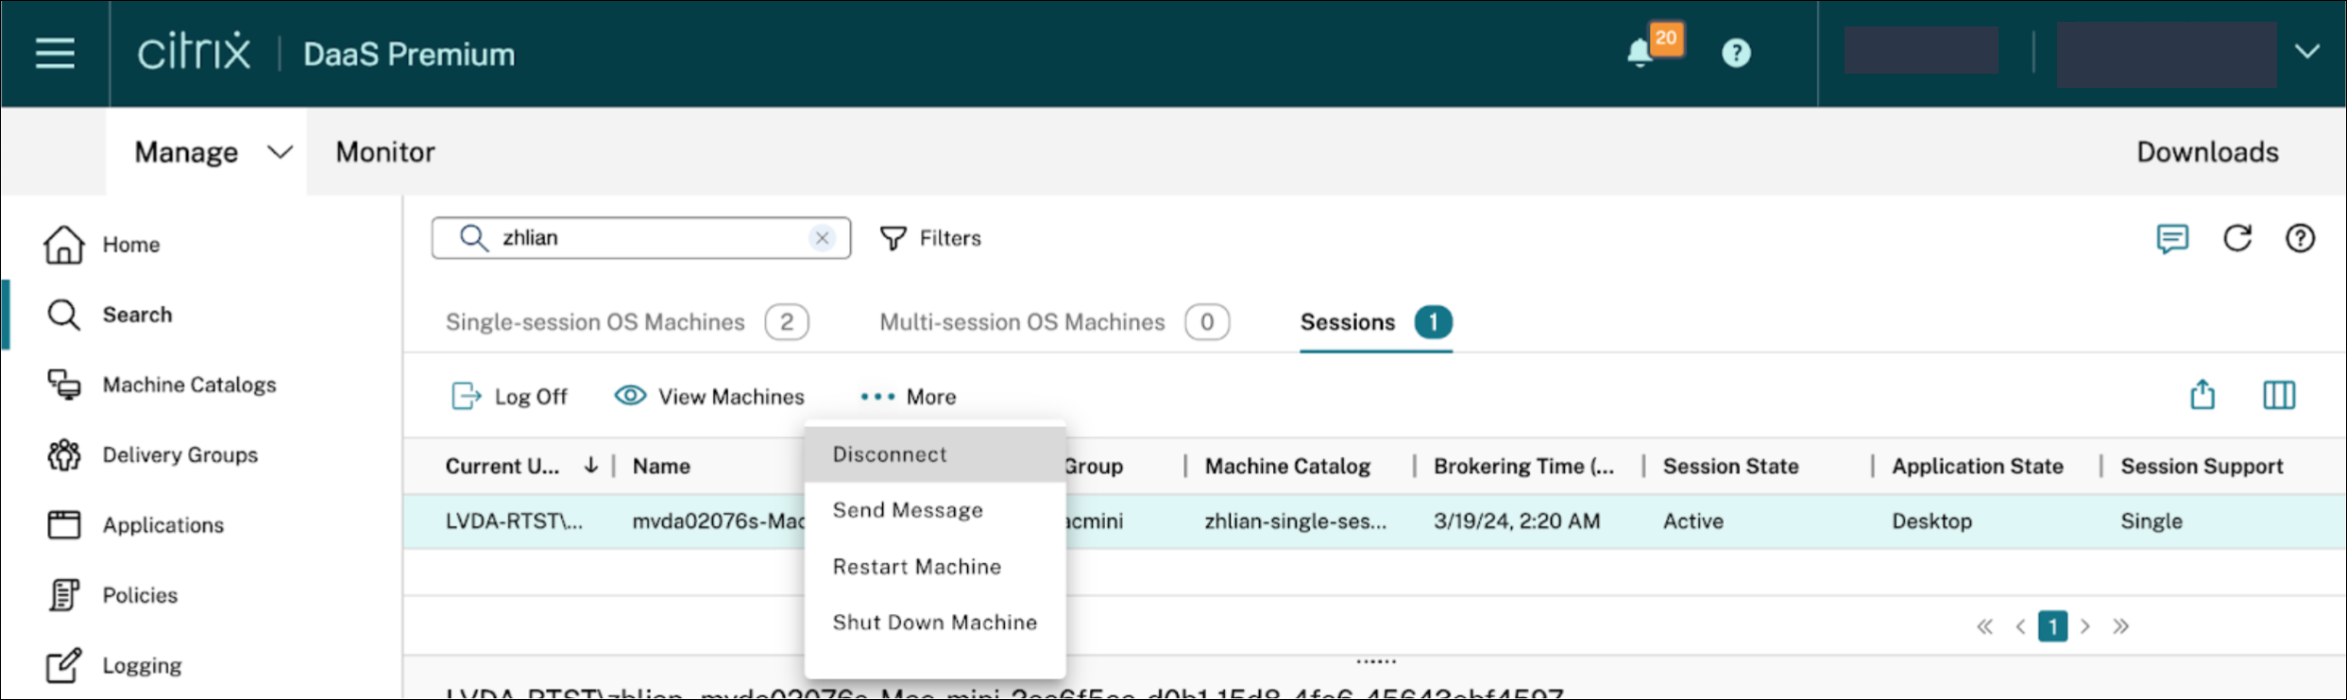
Task: Export the sessions list
Action: [x=2202, y=395]
